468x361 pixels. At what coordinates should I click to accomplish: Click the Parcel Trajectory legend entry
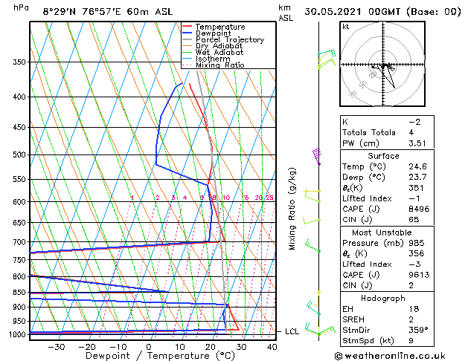[x=230, y=39]
